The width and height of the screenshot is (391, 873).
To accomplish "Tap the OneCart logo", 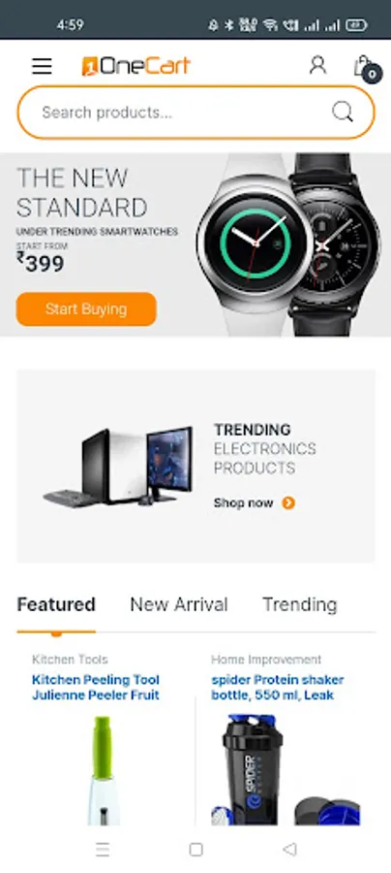I will coord(136,66).
